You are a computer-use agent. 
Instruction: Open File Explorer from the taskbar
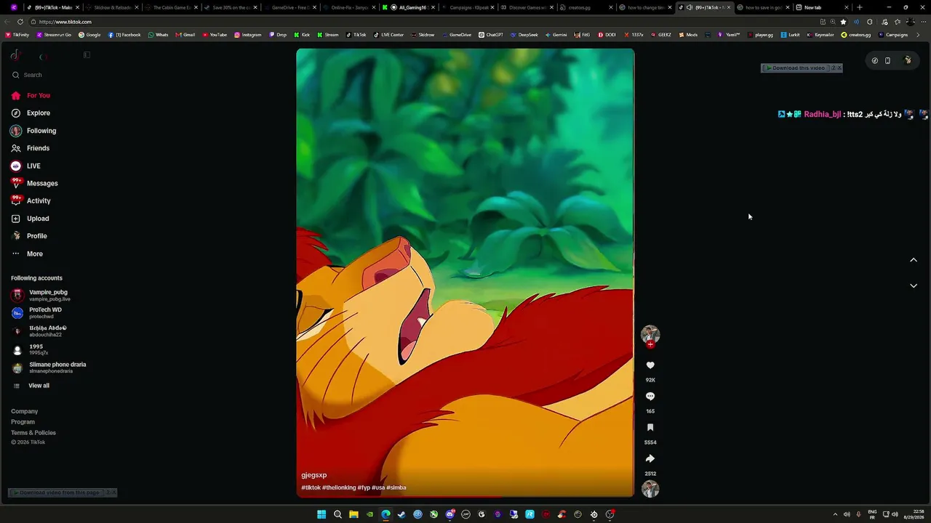353,514
